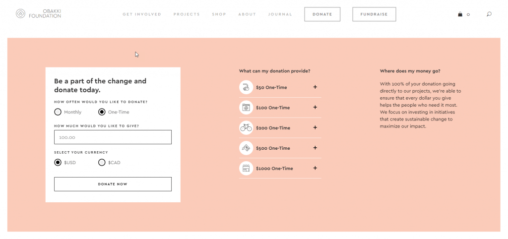Click 'Be a part of the change' heading

[100, 85]
